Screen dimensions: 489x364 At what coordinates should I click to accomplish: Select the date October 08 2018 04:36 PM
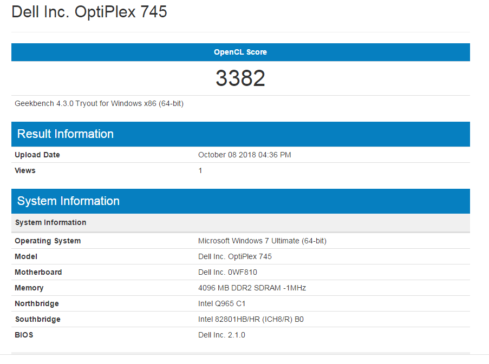pos(245,155)
